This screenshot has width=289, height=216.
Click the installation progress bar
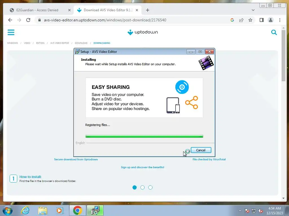tap(144, 136)
